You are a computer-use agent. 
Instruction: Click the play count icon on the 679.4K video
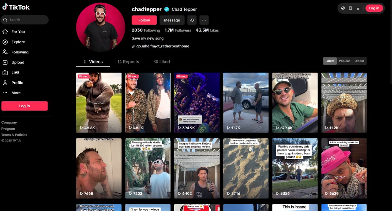point(278,128)
